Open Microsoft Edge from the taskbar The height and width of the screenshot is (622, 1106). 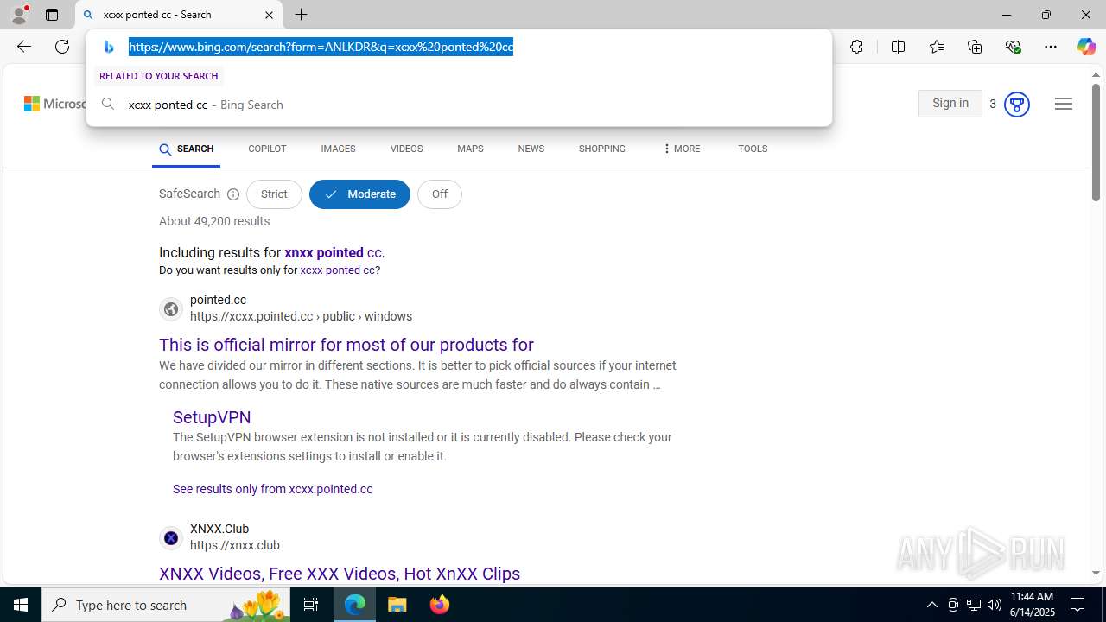pyautogui.click(x=355, y=605)
